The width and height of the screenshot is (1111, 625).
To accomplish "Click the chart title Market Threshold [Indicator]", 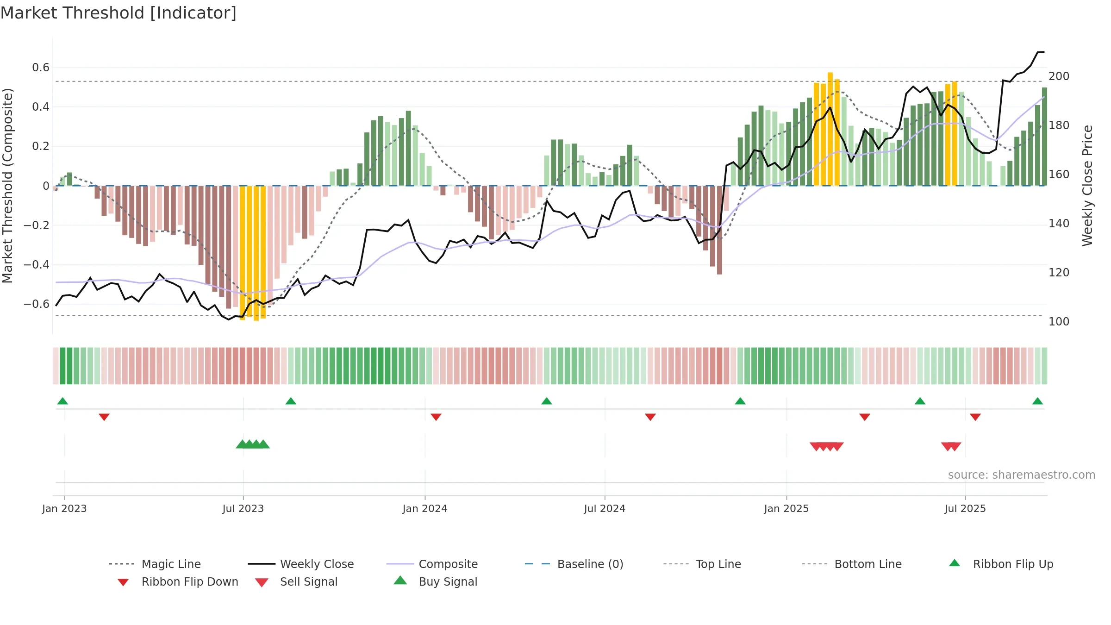I will 119,13.
